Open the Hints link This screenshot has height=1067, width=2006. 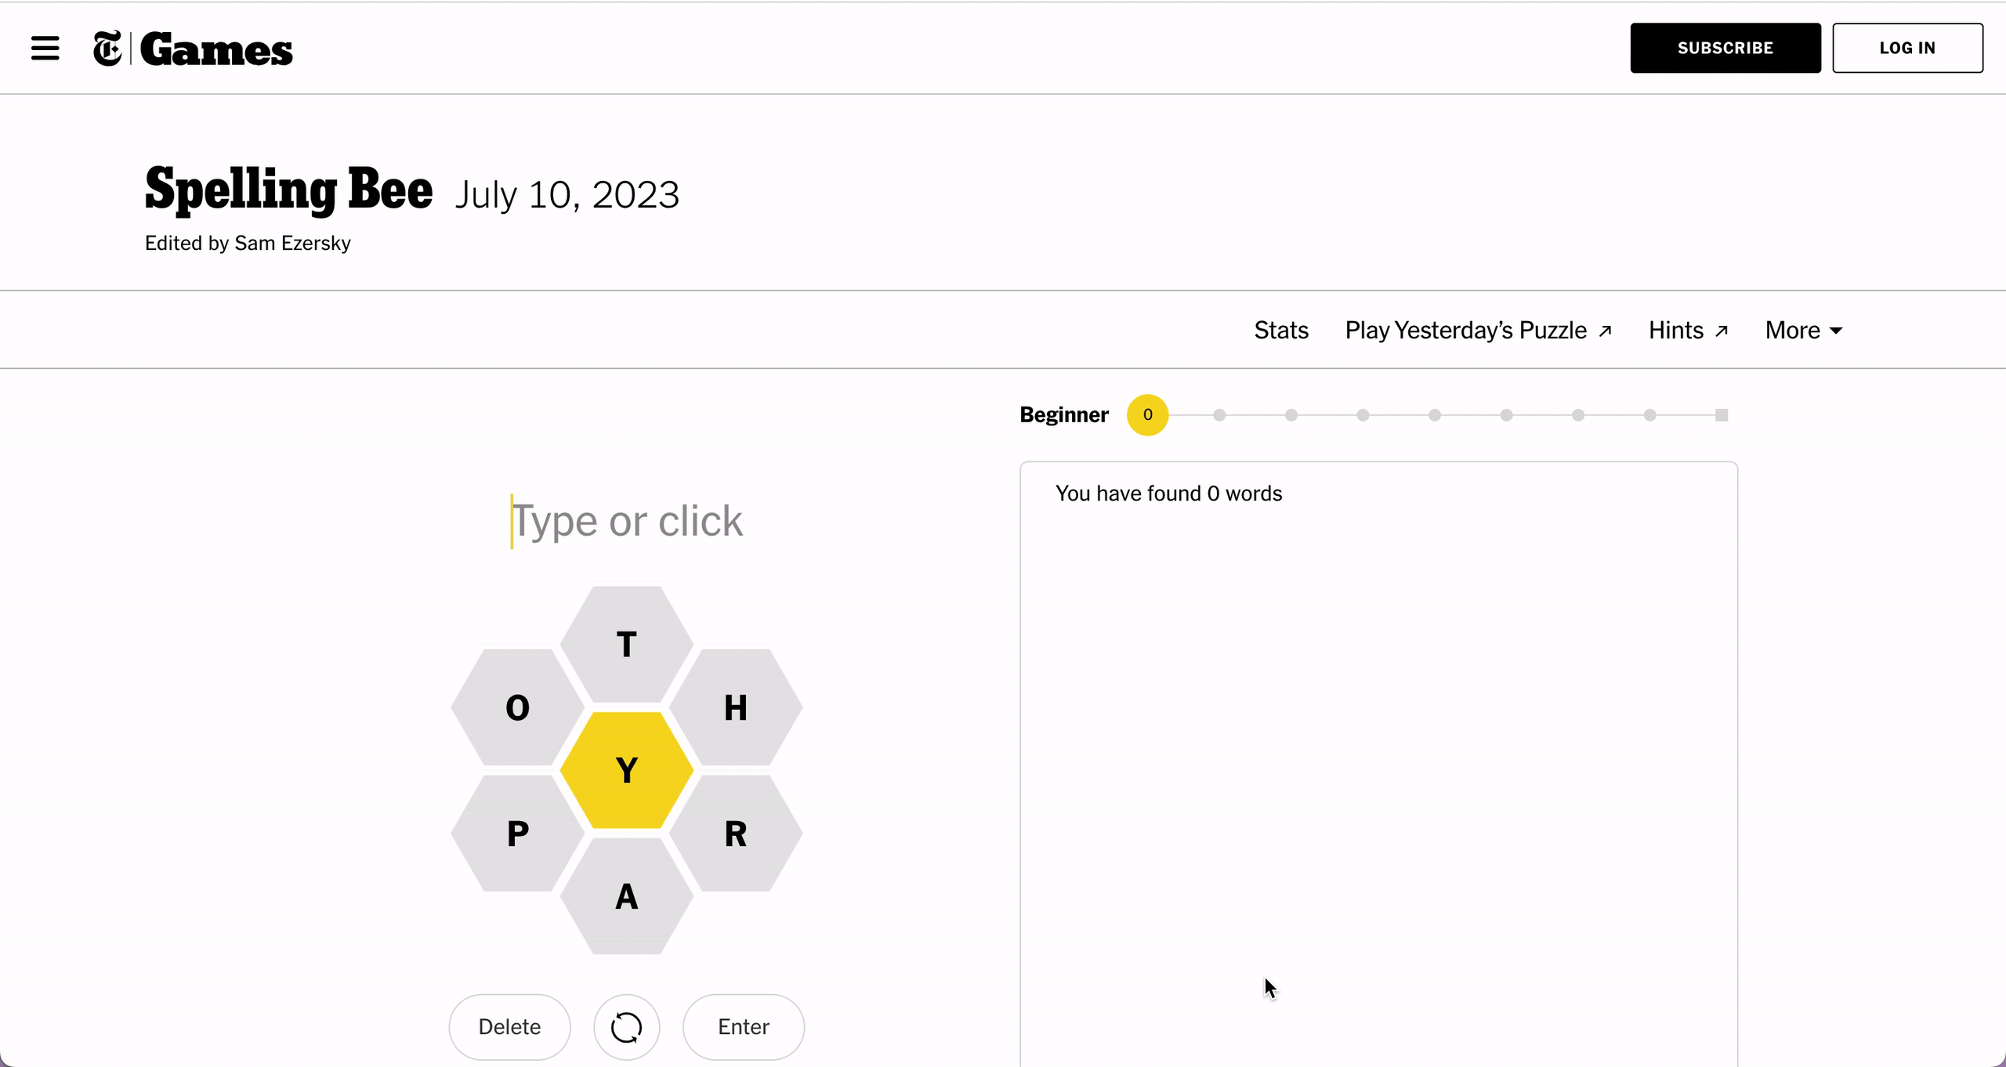click(1688, 331)
